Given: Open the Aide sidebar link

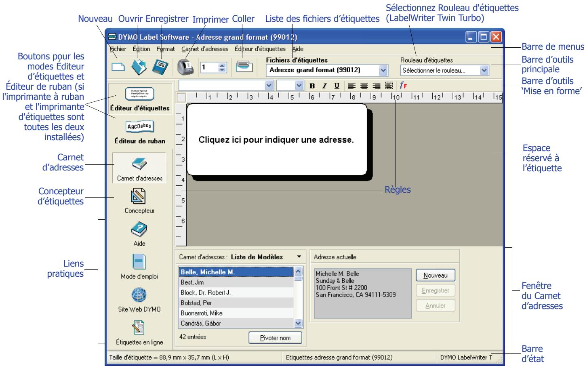Looking at the screenshot, I should [x=139, y=234].
